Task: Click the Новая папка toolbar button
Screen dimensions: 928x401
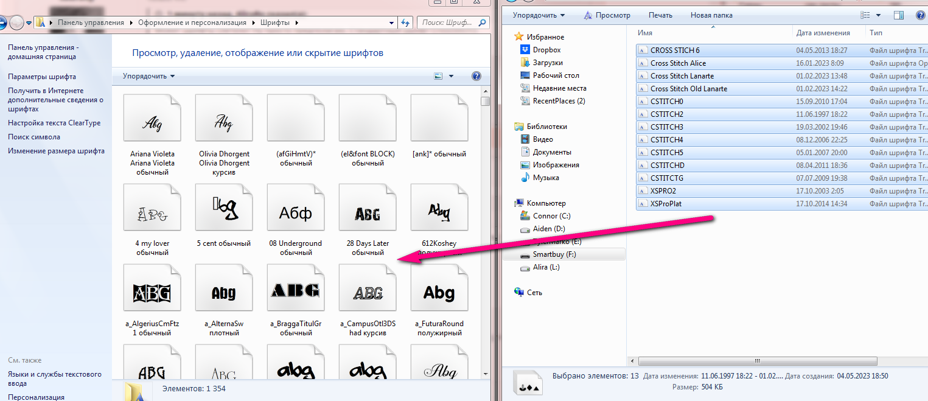Action: coord(711,15)
